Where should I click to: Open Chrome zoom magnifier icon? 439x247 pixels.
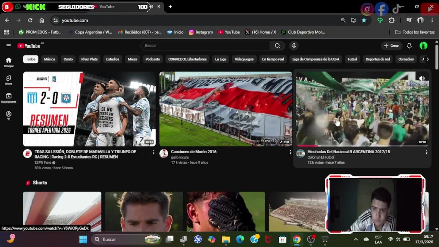coord(343,20)
